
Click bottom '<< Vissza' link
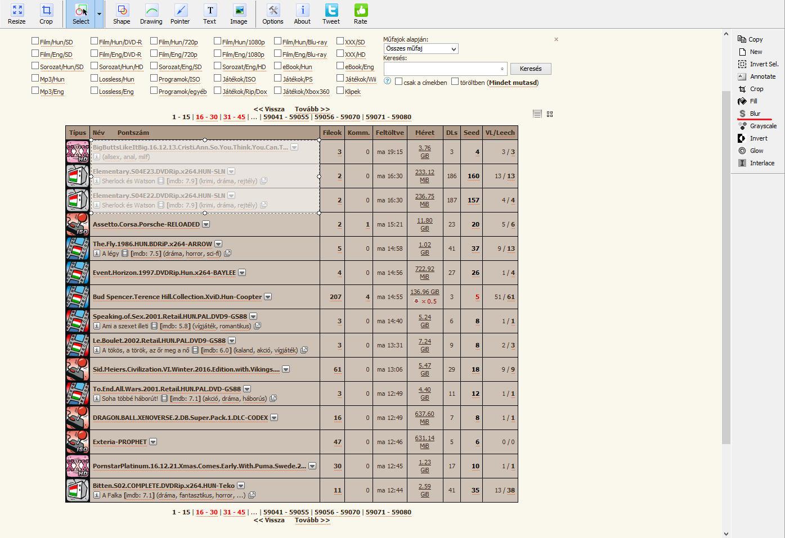[x=269, y=520]
